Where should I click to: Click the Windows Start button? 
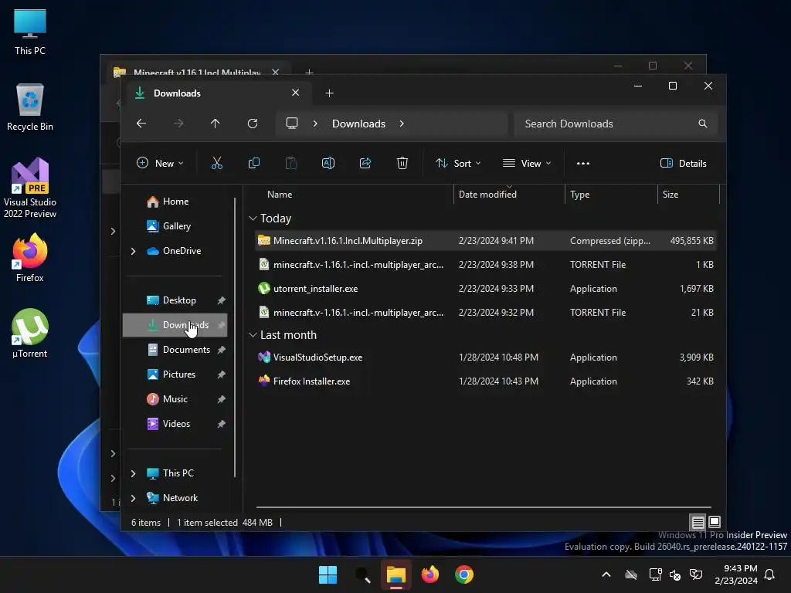coord(328,574)
